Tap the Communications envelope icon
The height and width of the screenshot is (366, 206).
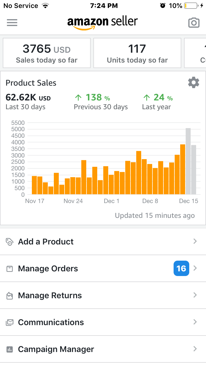10,322
